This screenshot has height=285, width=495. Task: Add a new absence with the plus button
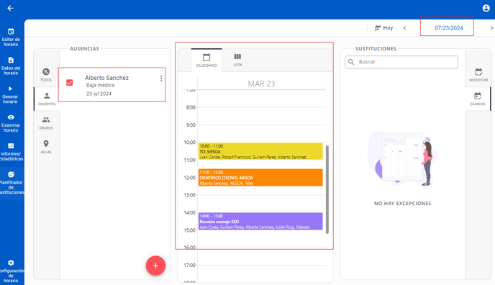(155, 266)
